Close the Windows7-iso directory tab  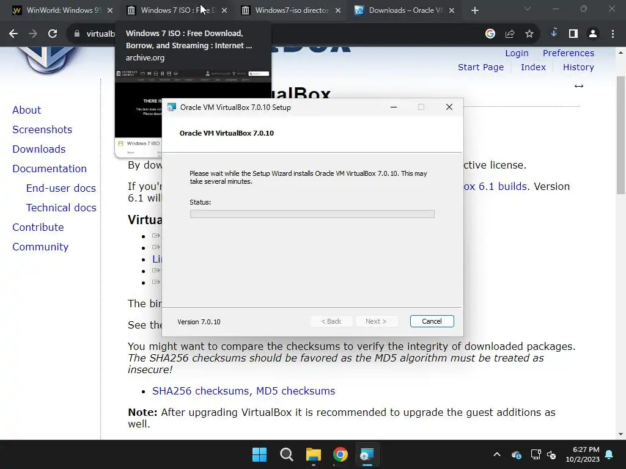point(338,10)
